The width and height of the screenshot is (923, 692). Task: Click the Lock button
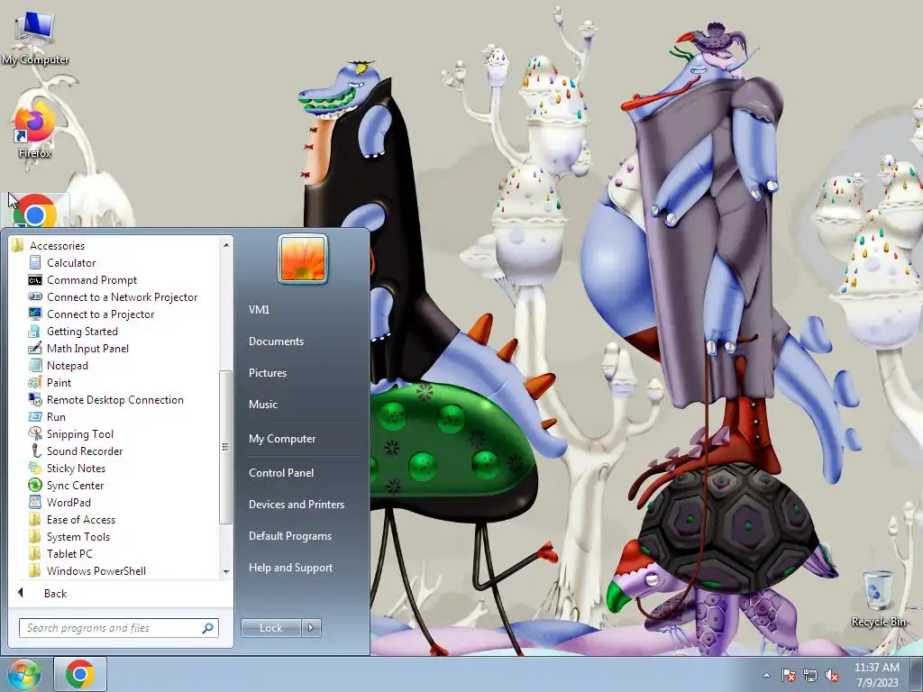[x=270, y=628]
